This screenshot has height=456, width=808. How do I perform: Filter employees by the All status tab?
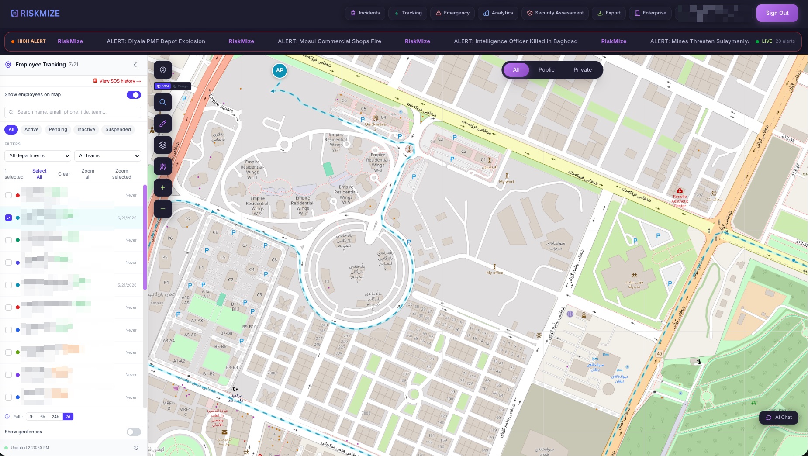pos(11,130)
